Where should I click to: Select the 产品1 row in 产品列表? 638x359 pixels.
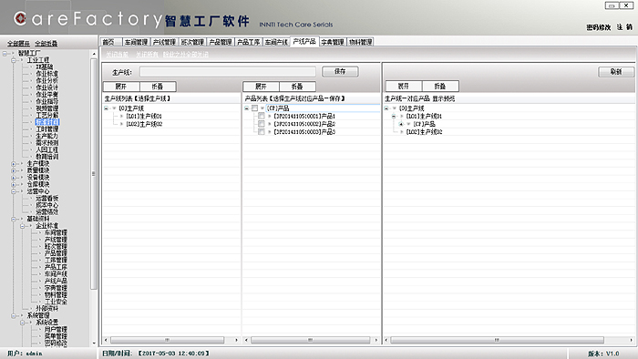coord(304,116)
